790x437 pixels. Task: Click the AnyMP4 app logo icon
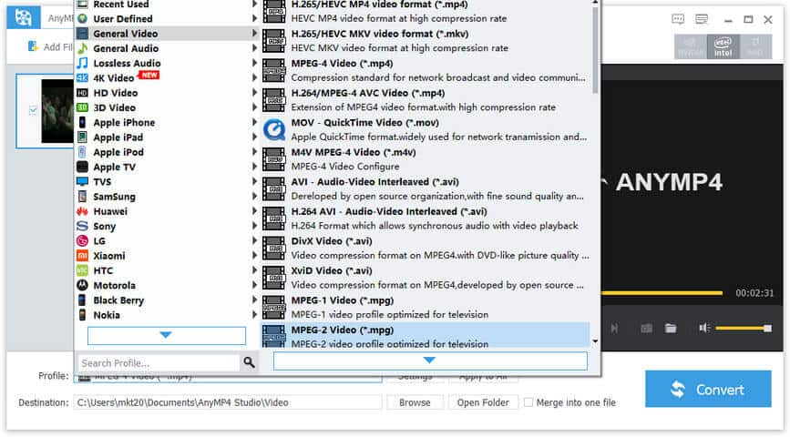(23, 17)
